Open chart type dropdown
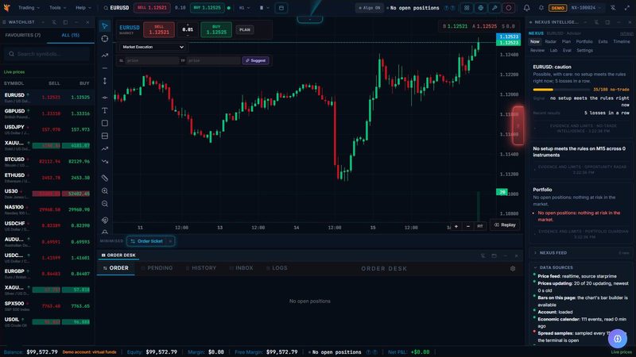Viewport: 636px width, 357px height. pyautogui.click(x=264, y=8)
